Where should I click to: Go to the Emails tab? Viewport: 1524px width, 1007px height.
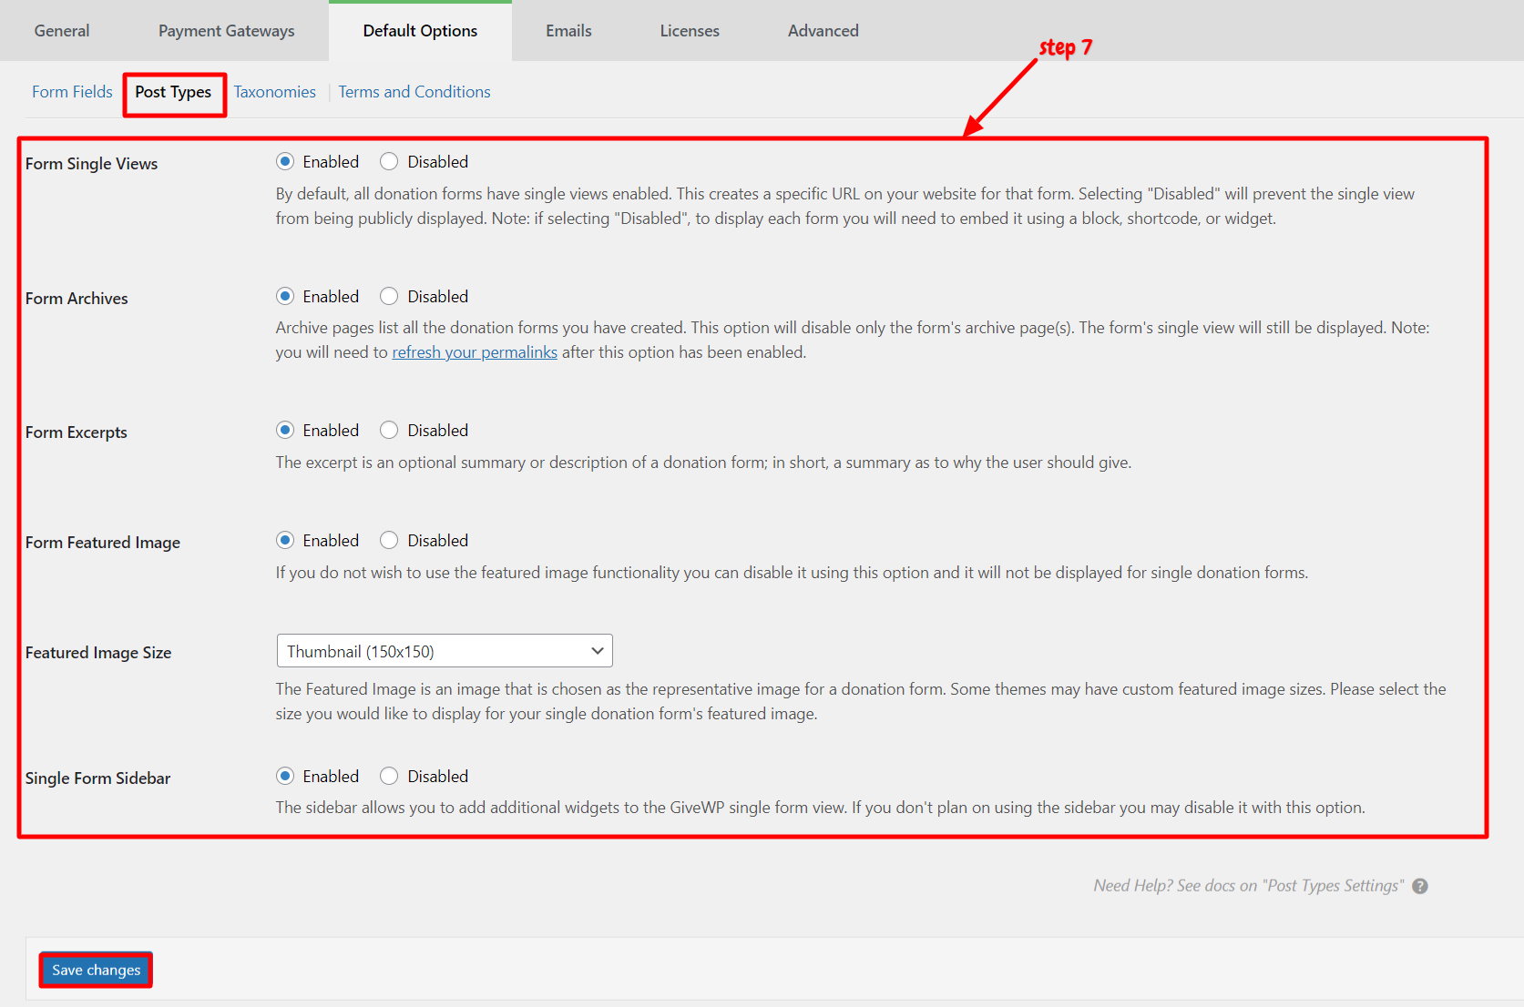coord(568,31)
